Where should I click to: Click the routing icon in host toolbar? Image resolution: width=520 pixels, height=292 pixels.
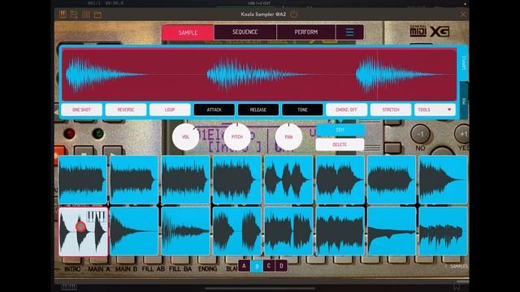point(74,15)
